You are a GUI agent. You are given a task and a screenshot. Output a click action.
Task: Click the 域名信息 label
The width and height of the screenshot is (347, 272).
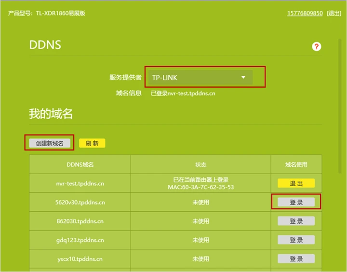click(129, 93)
